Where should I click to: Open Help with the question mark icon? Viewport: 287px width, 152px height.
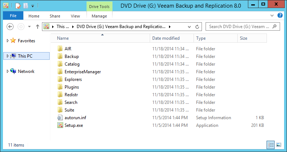[x=280, y=15]
